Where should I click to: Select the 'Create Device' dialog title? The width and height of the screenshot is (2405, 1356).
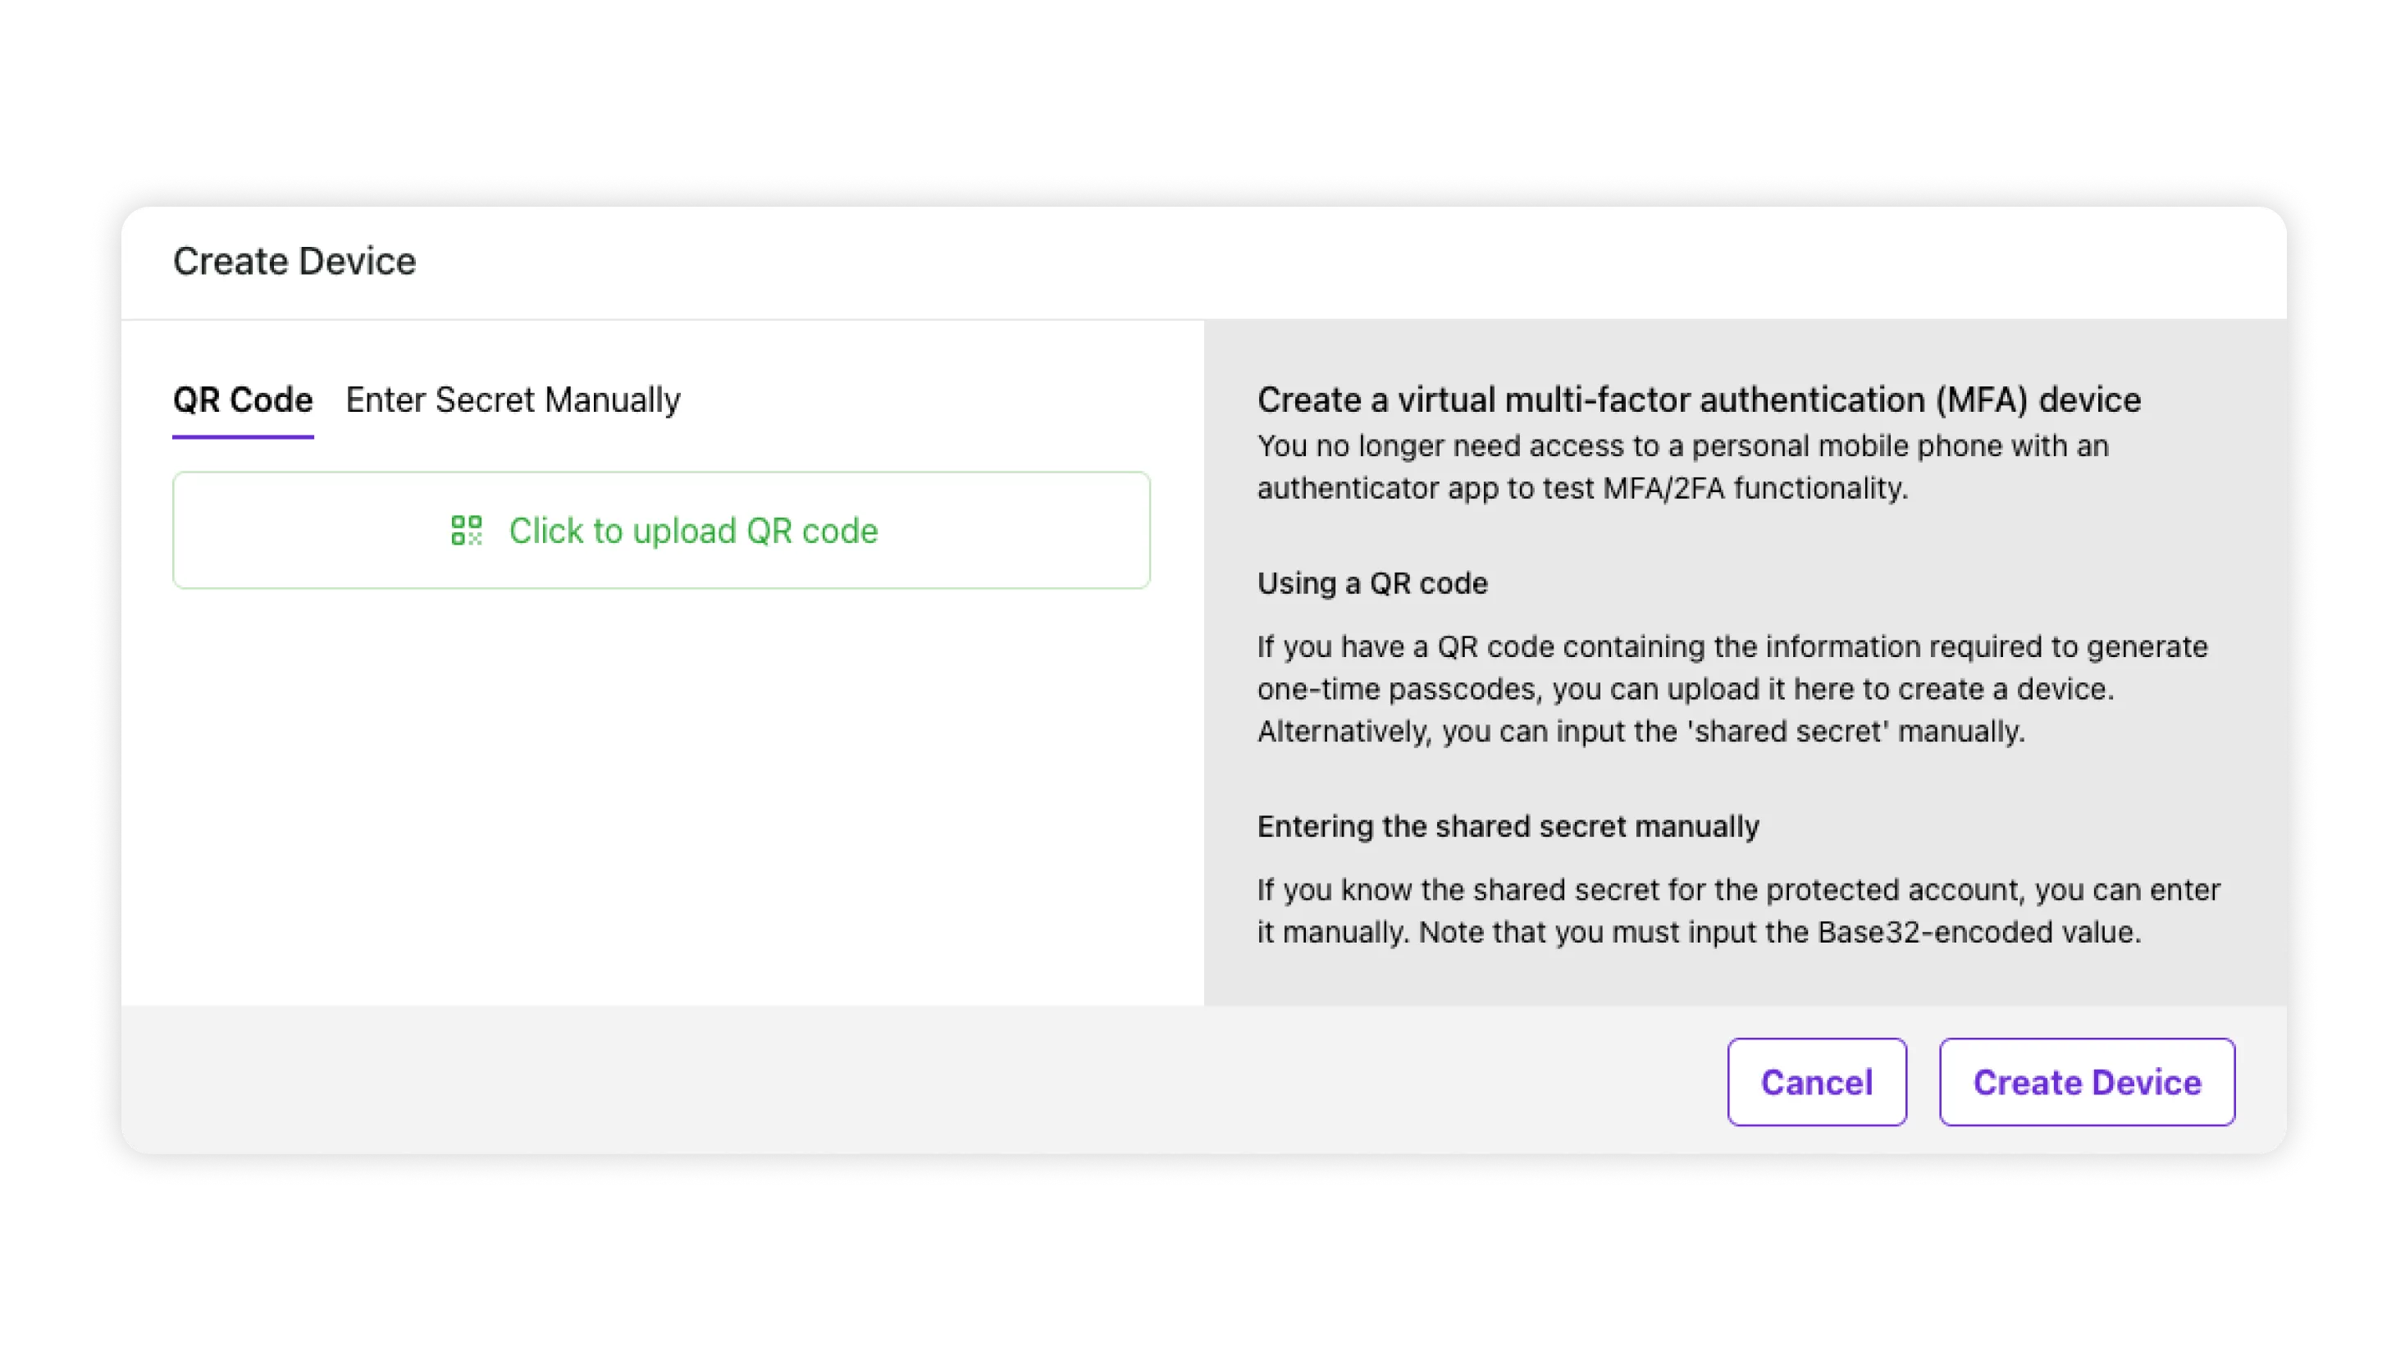[294, 262]
